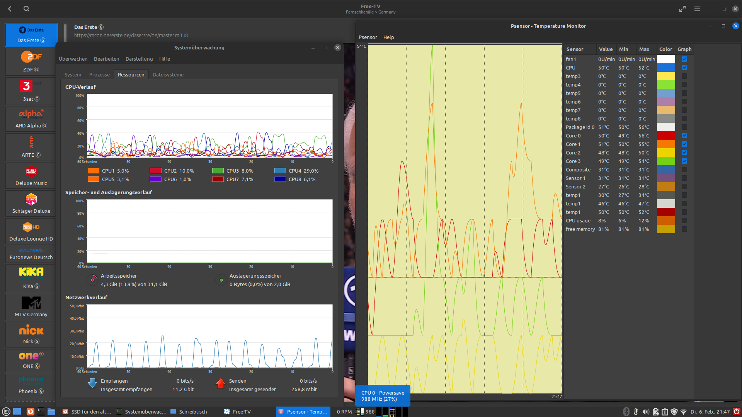Viewport: 742px width, 417px height.
Task: Open the Dateisysteme tab
Action: point(168,75)
